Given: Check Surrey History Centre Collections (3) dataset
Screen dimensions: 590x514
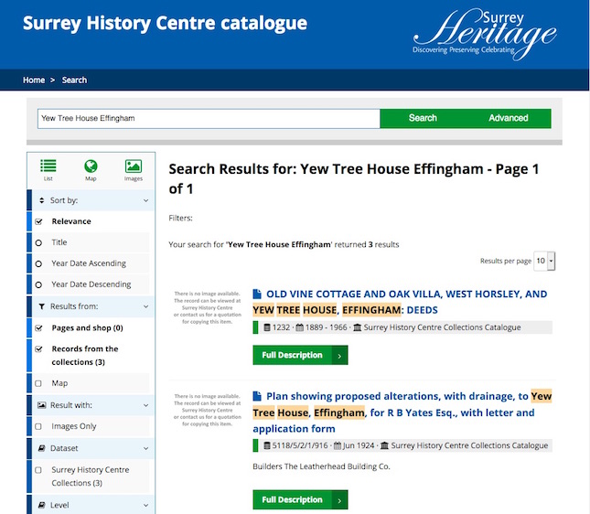Looking at the screenshot, I should click(38, 470).
